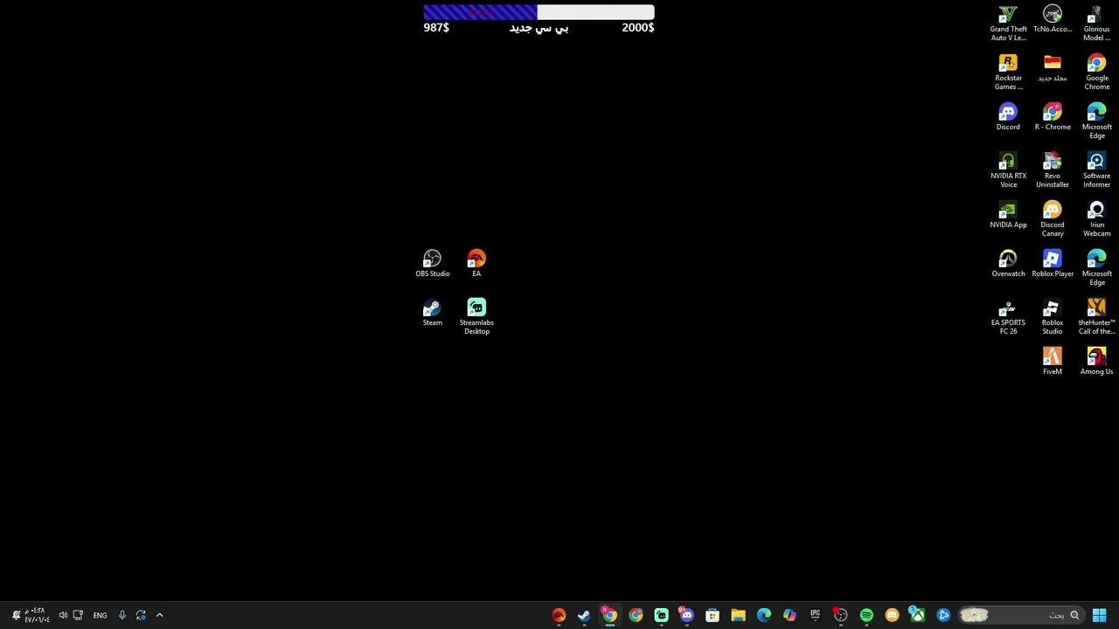Open the network status tray icon
Screen dimensions: 1119x629
pos(78,615)
